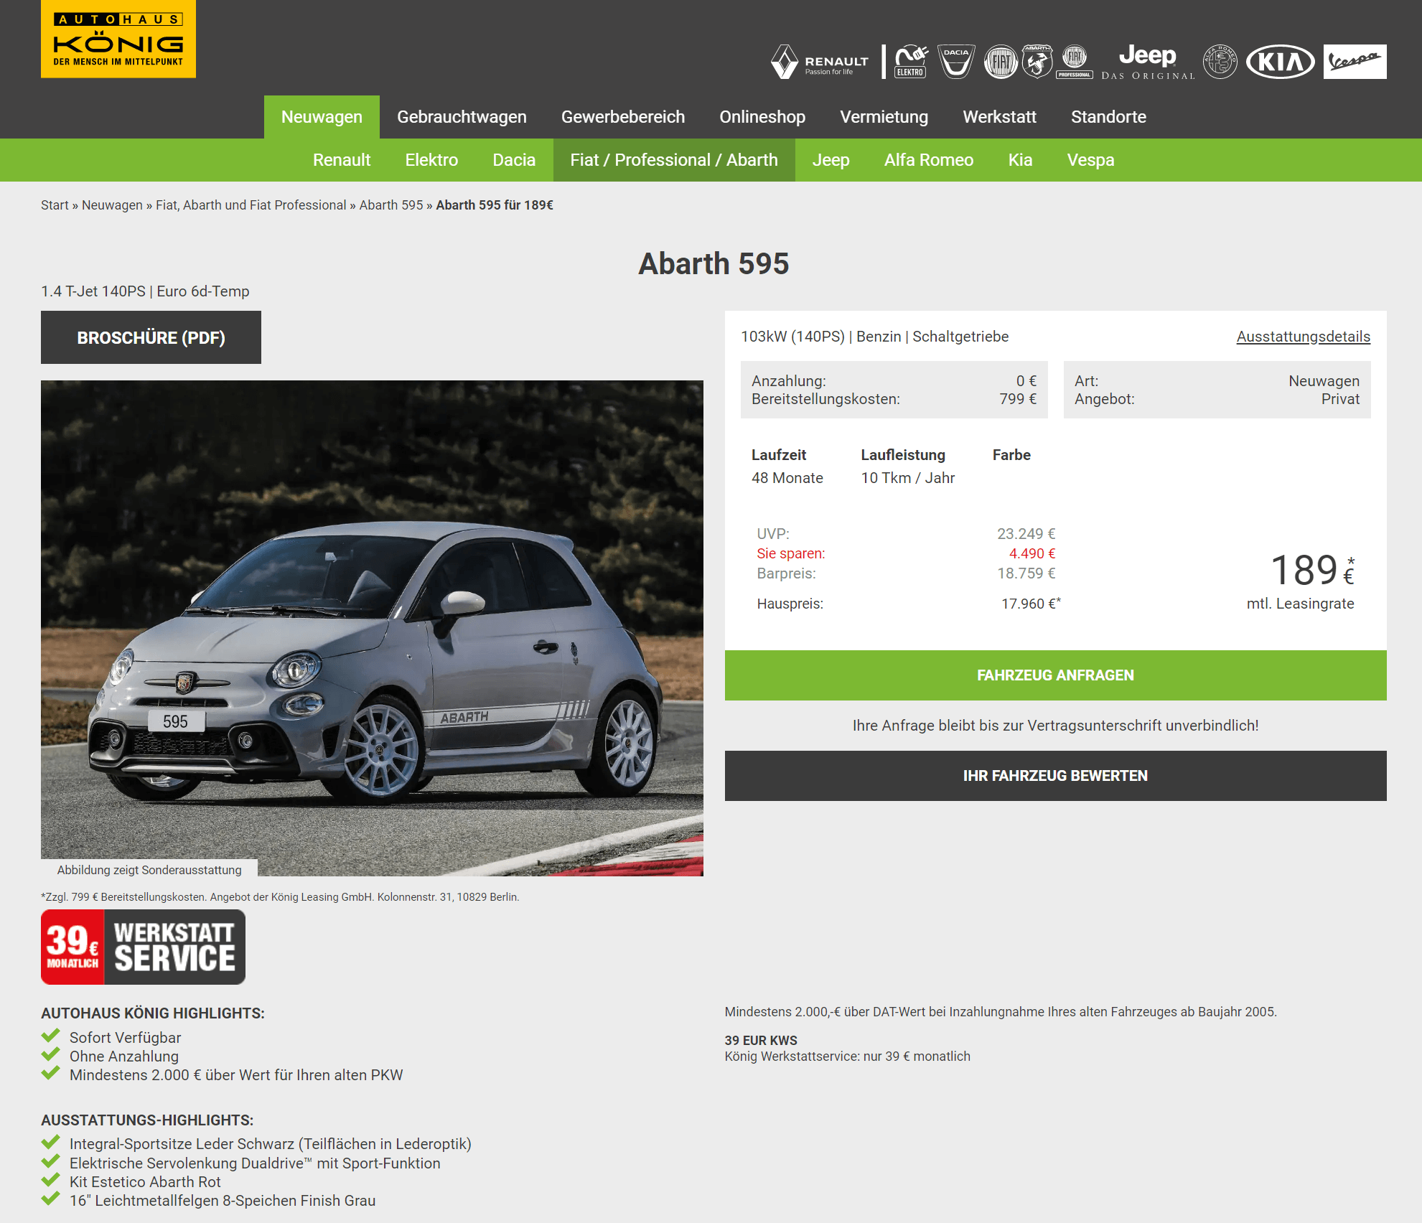Screen dimensions: 1422x1223
Task: Select Renault in green submenu
Action: (342, 160)
